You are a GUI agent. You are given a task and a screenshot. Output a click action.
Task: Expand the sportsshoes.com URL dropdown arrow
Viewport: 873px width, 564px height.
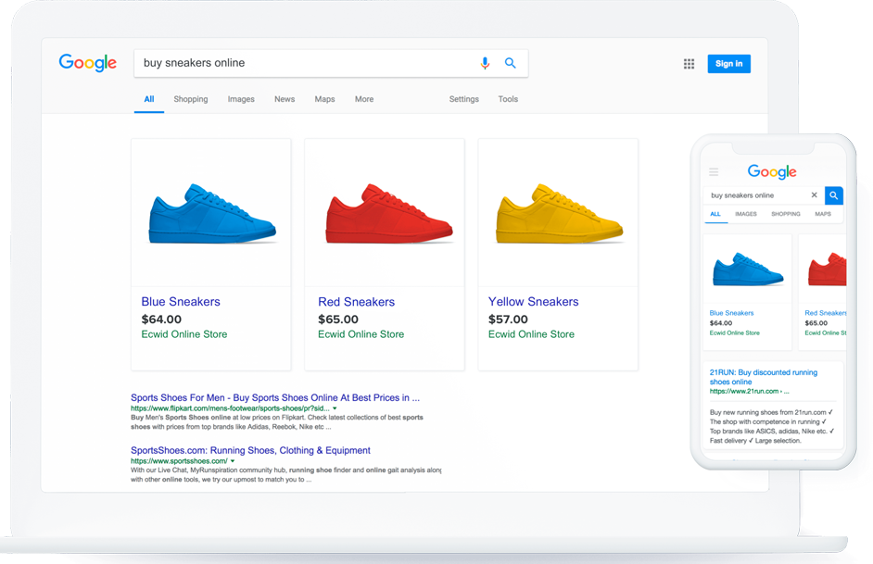coord(233,461)
